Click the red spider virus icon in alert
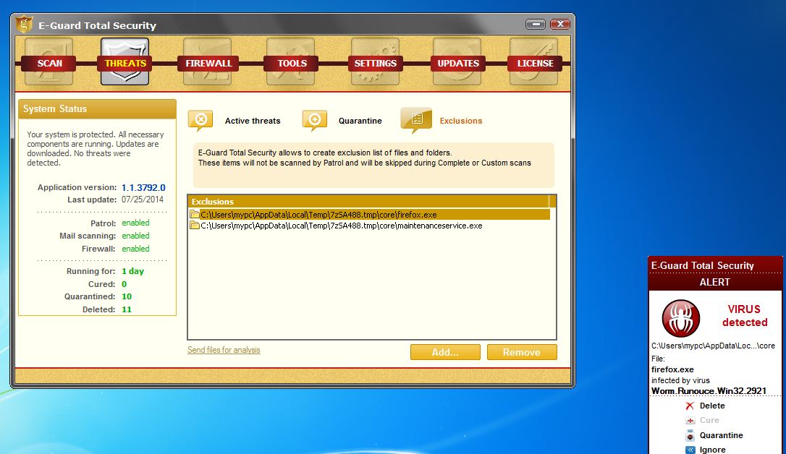The width and height of the screenshot is (786, 454). pyautogui.click(x=681, y=318)
